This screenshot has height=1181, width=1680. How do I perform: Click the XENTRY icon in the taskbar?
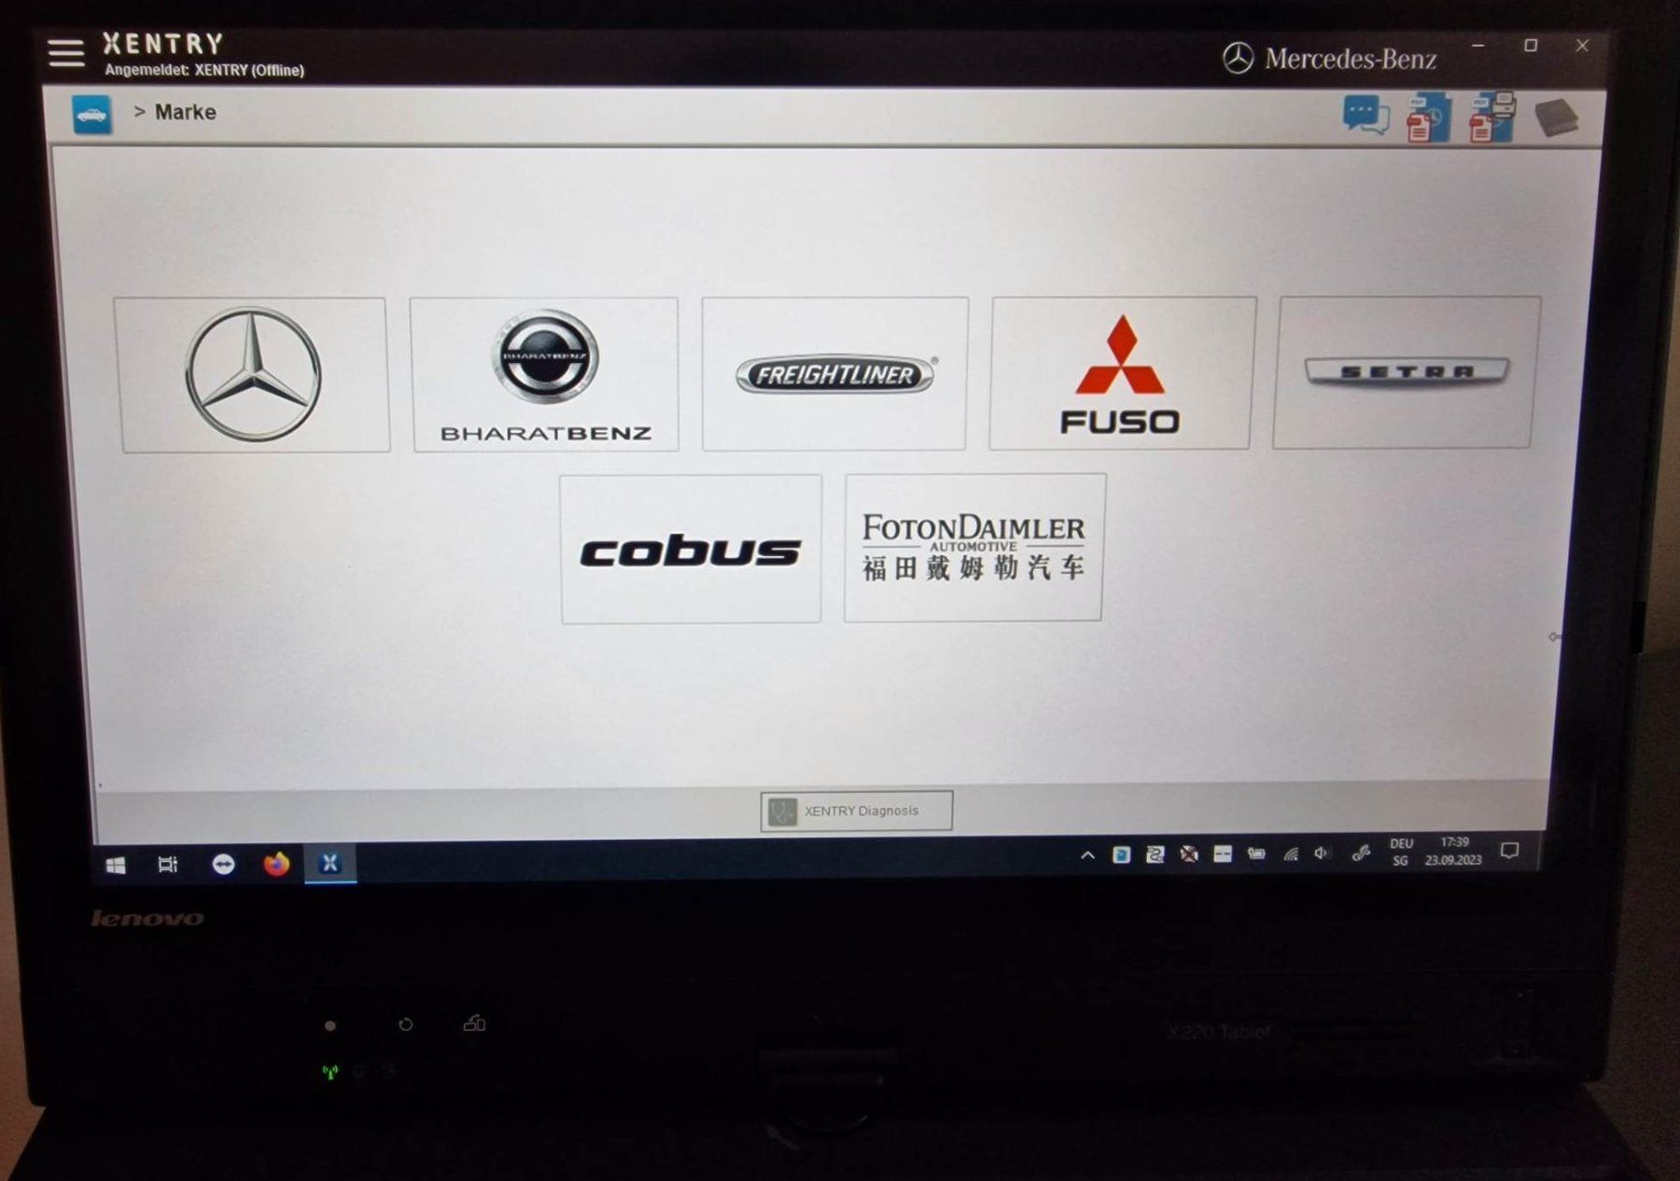(x=329, y=865)
